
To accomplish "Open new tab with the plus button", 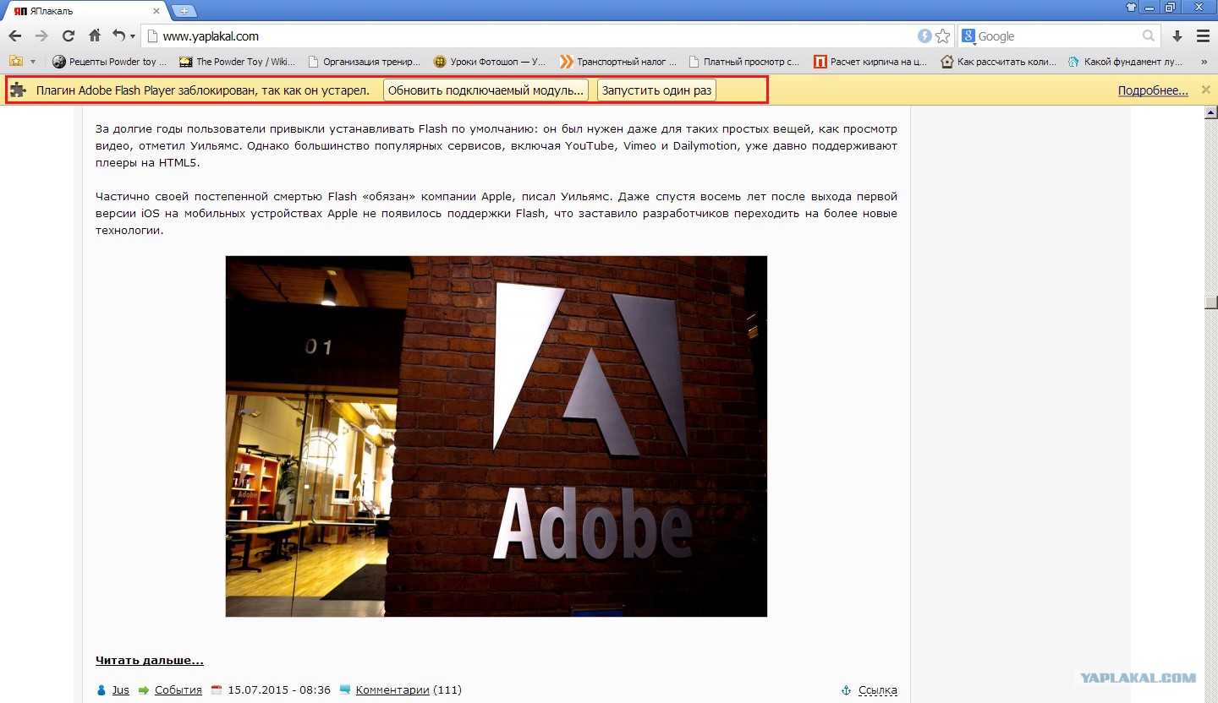I will point(184,11).
